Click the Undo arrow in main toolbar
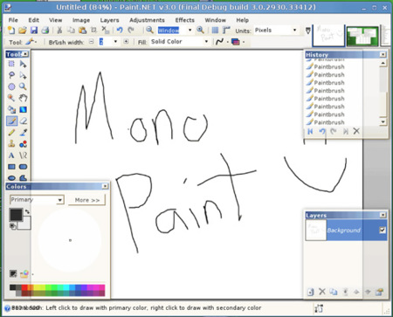This screenshot has width=393, height=317. 120,30
